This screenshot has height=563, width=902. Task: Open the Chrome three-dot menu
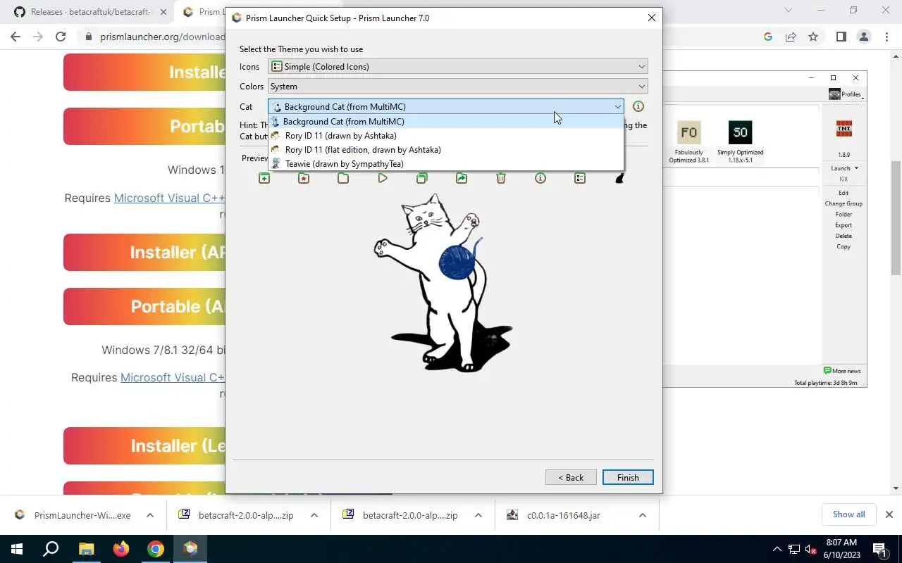pyautogui.click(x=886, y=37)
